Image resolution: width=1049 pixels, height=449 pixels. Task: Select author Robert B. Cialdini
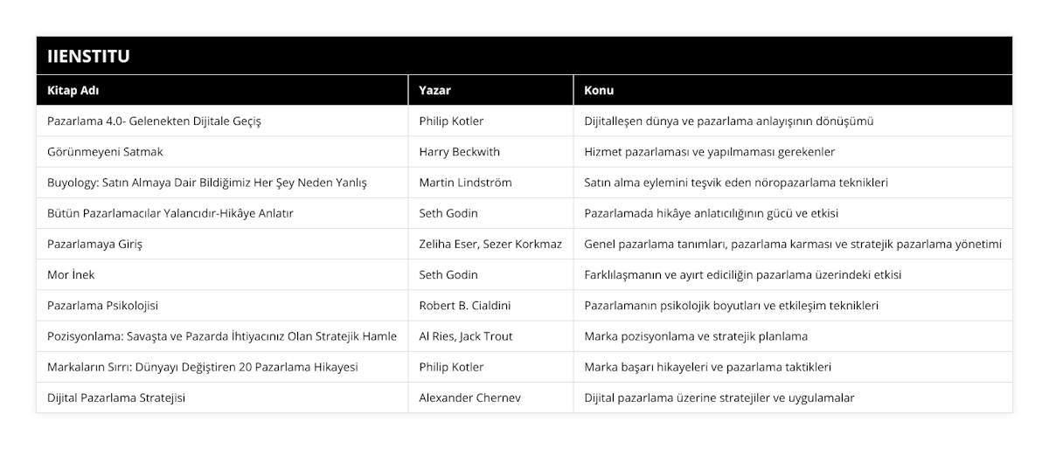click(x=463, y=306)
